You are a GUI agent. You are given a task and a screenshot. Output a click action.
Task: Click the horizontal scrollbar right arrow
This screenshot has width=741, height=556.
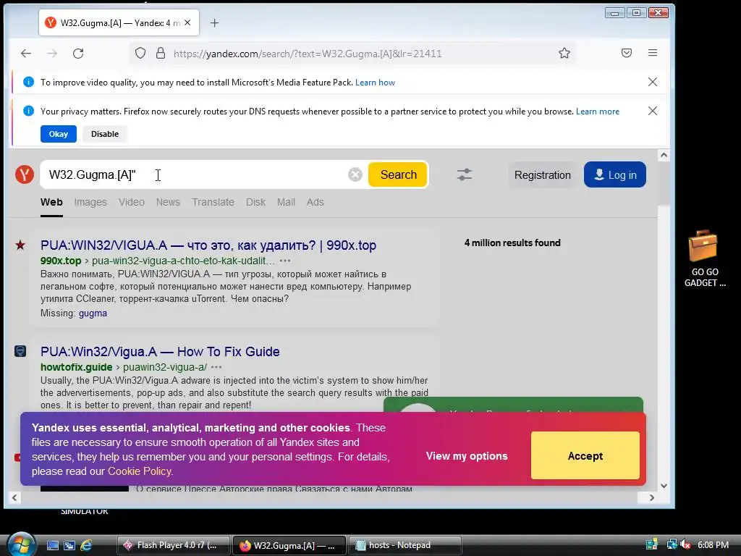(x=652, y=497)
